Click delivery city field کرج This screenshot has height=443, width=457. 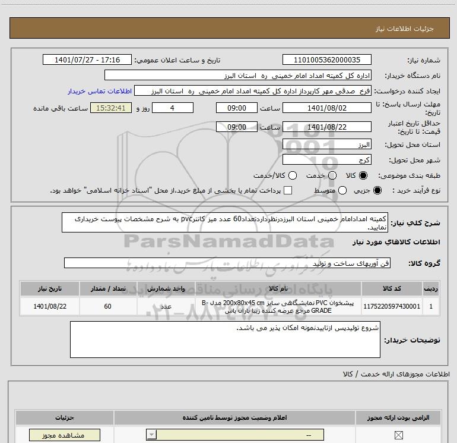326,160
